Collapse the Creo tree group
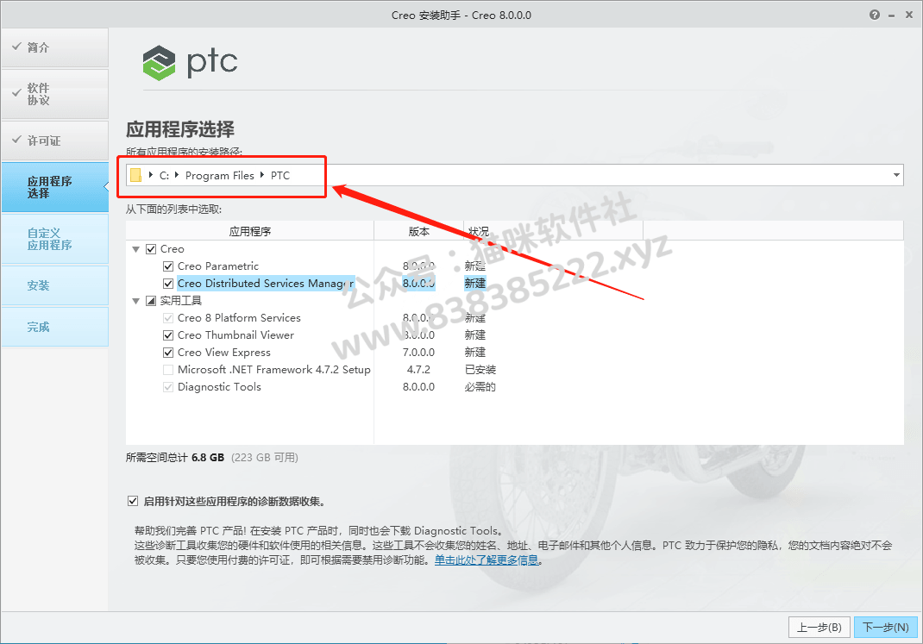This screenshot has height=644, width=923. [x=136, y=249]
